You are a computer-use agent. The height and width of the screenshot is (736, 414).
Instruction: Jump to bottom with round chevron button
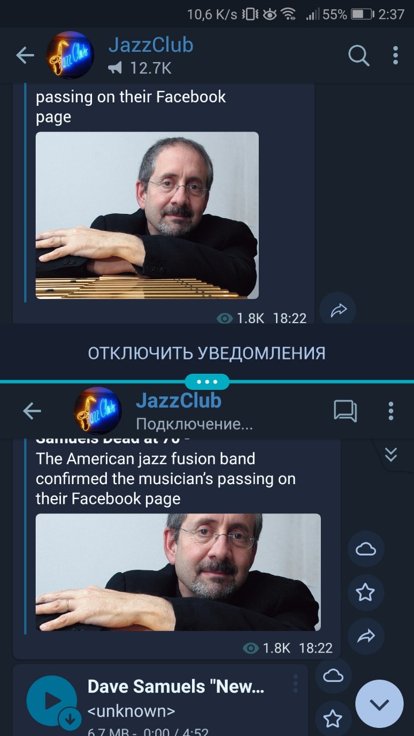(x=379, y=704)
